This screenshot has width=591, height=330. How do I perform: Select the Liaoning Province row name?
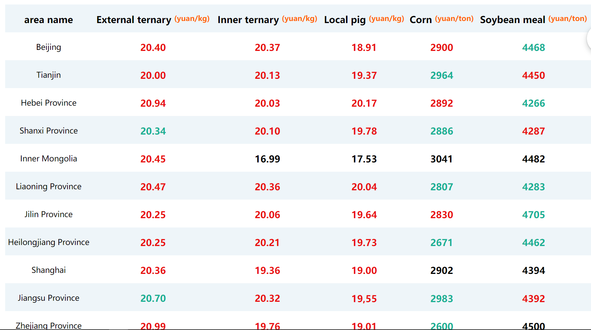point(49,187)
